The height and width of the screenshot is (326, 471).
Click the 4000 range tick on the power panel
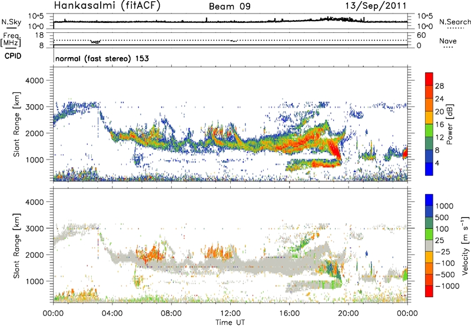[35, 80]
